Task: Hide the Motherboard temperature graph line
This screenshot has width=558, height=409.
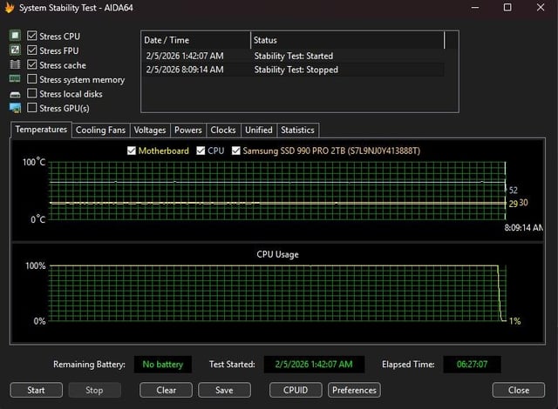Action: 132,151
